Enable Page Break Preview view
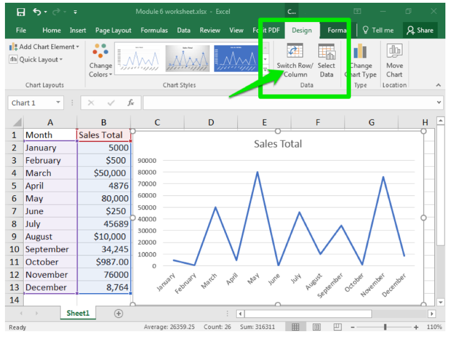 tap(337, 327)
